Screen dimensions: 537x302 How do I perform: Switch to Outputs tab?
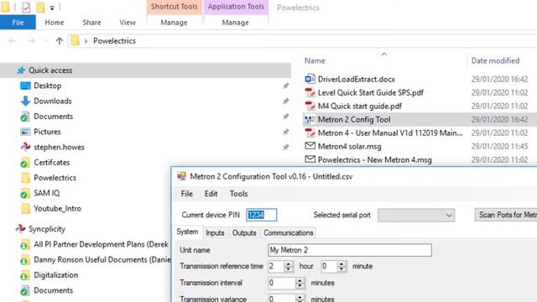(x=244, y=233)
